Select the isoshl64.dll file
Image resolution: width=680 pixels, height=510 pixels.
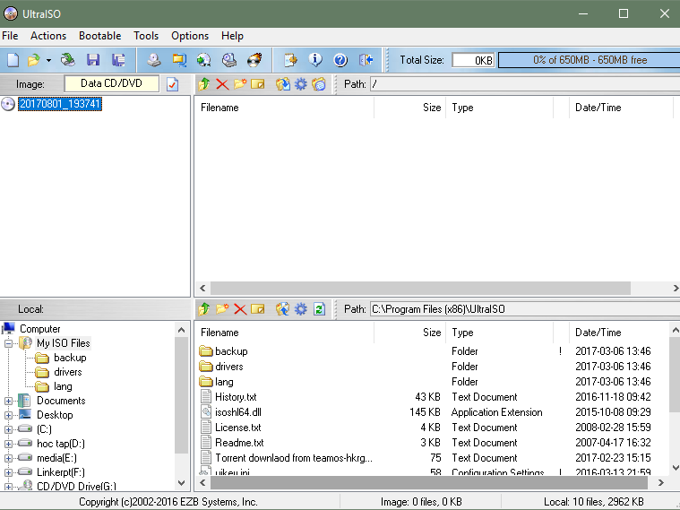(x=238, y=412)
